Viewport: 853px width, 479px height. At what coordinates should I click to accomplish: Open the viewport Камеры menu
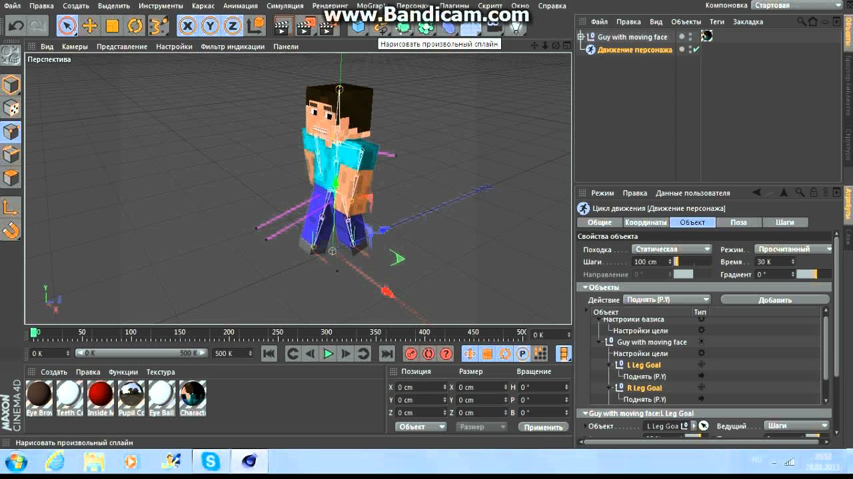[75, 47]
